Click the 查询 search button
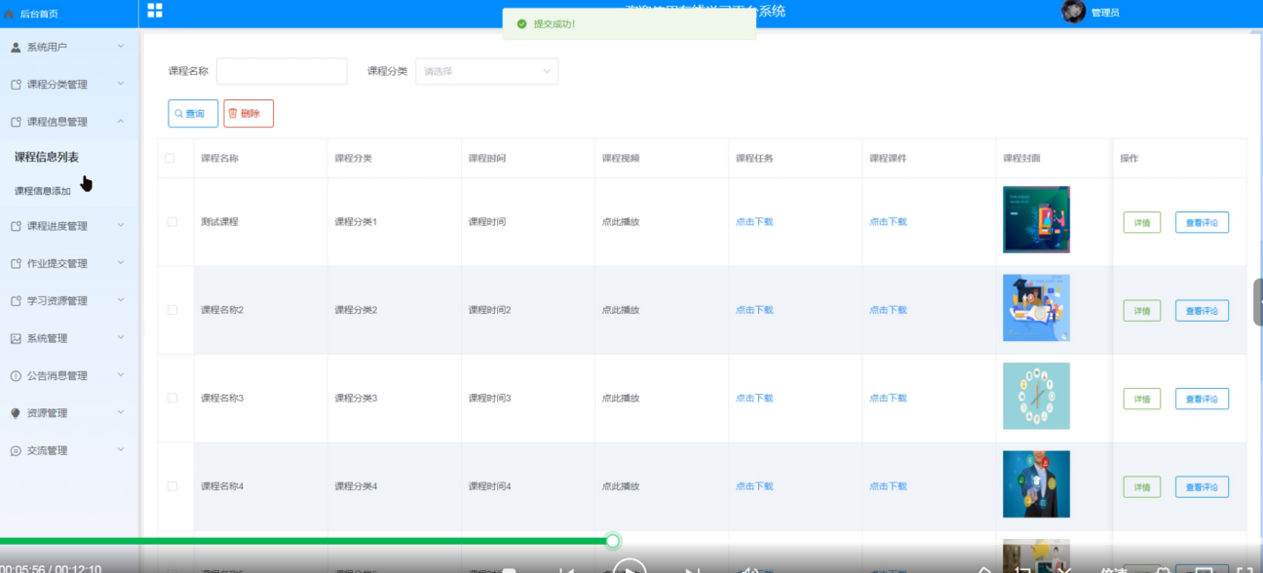 tap(193, 113)
